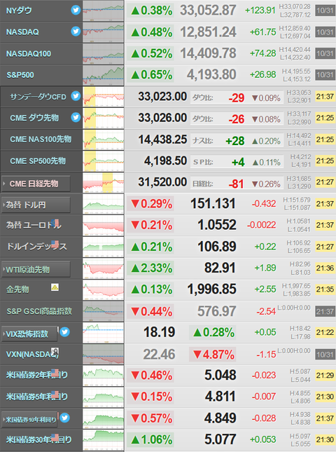This screenshot has width=336, height=452.
Task: Expand the 米国債券10年利回り button
Action: 29,420
